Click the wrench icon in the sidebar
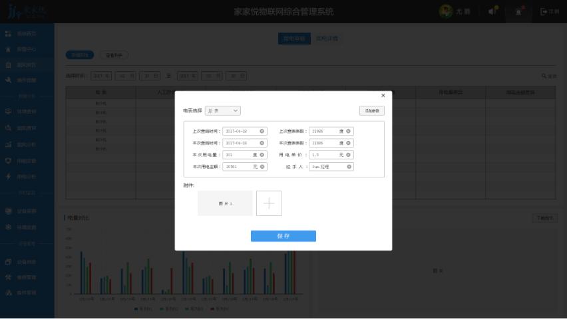The width and height of the screenshot is (567, 319). click(x=8, y=80)
